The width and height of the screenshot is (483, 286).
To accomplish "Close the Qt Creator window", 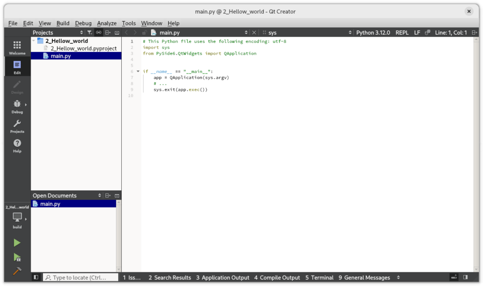I will tap(469, 11).
